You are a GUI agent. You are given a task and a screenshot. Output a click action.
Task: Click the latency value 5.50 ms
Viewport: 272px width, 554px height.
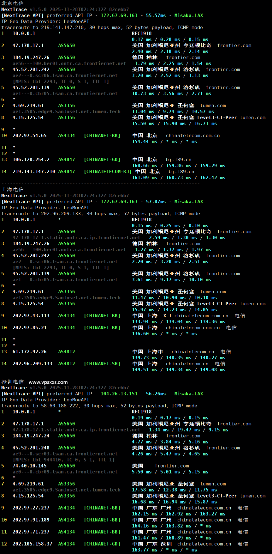[x=142, y=472]
